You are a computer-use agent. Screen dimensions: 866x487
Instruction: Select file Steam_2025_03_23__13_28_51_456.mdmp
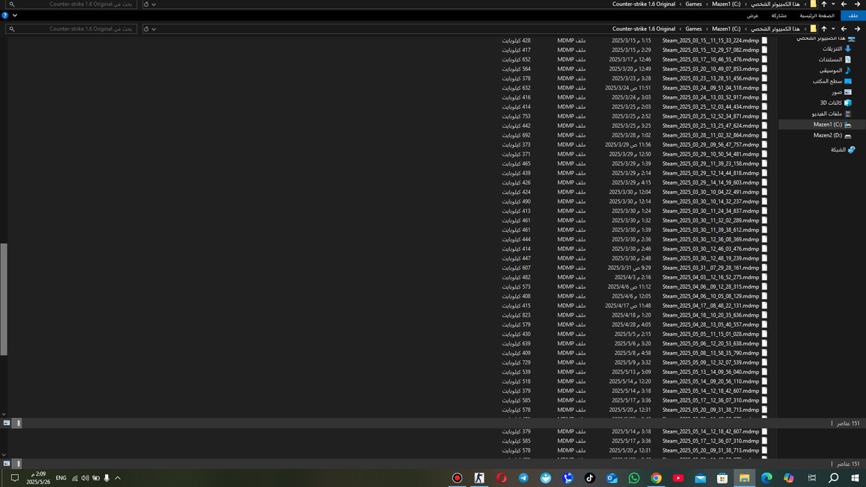710,78
